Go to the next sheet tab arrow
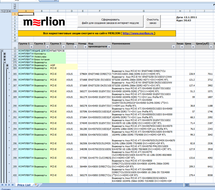Viewport: 215px width, 190px height. (9, 185)
